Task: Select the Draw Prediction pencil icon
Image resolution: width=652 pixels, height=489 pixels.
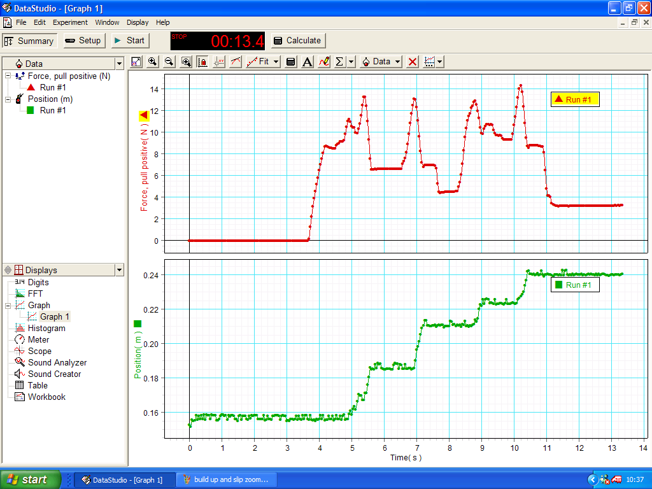Action: (x=324, y=62)
